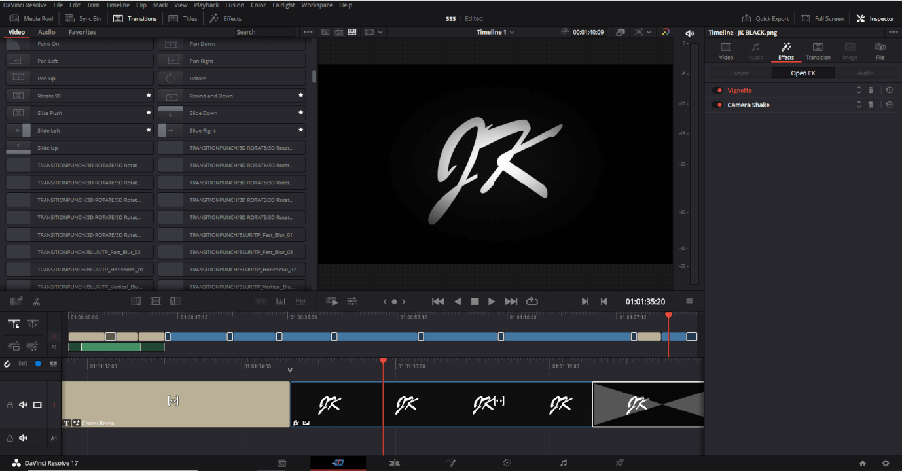Click the transitions Search field
This screenshot has height=471, width=902.
(265, 32)
